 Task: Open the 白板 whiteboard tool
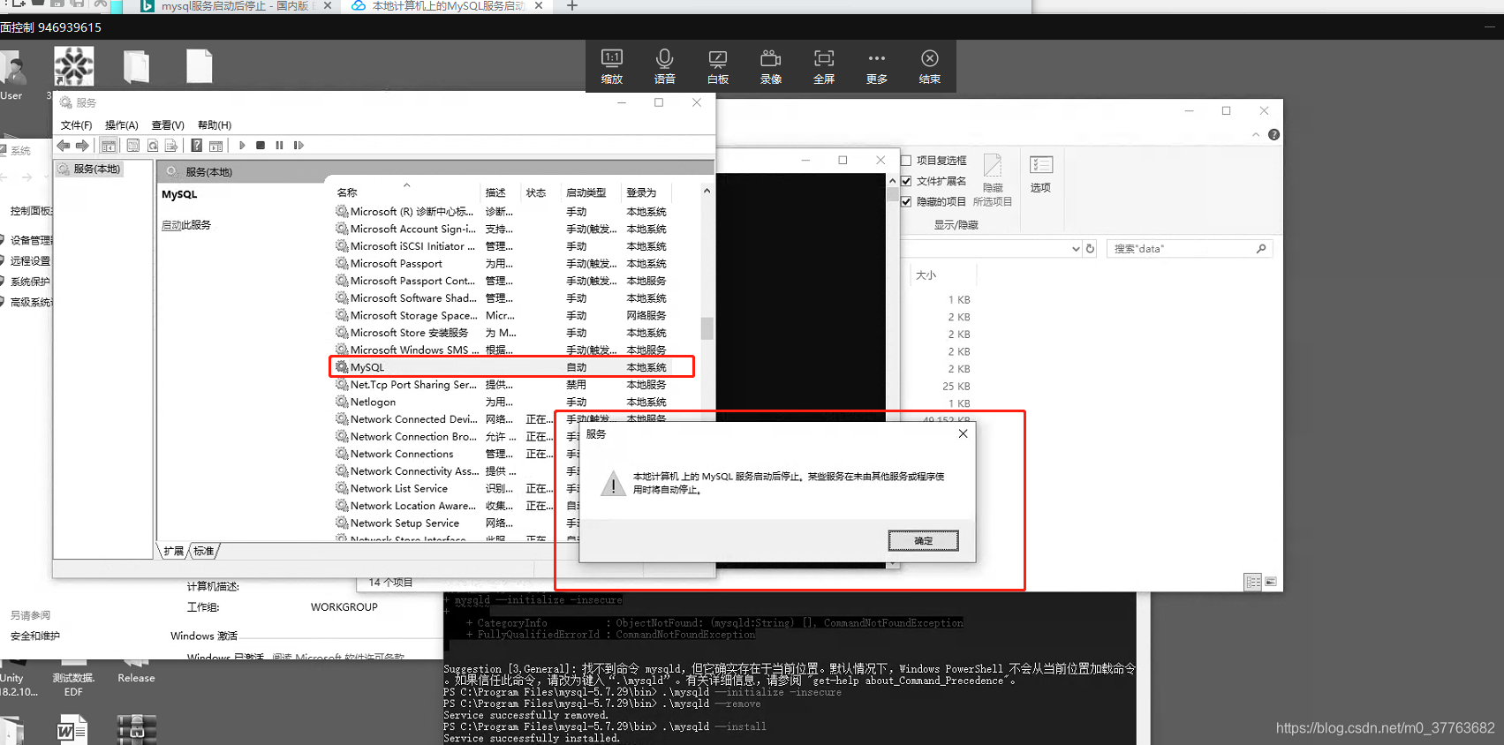(718, 66)
